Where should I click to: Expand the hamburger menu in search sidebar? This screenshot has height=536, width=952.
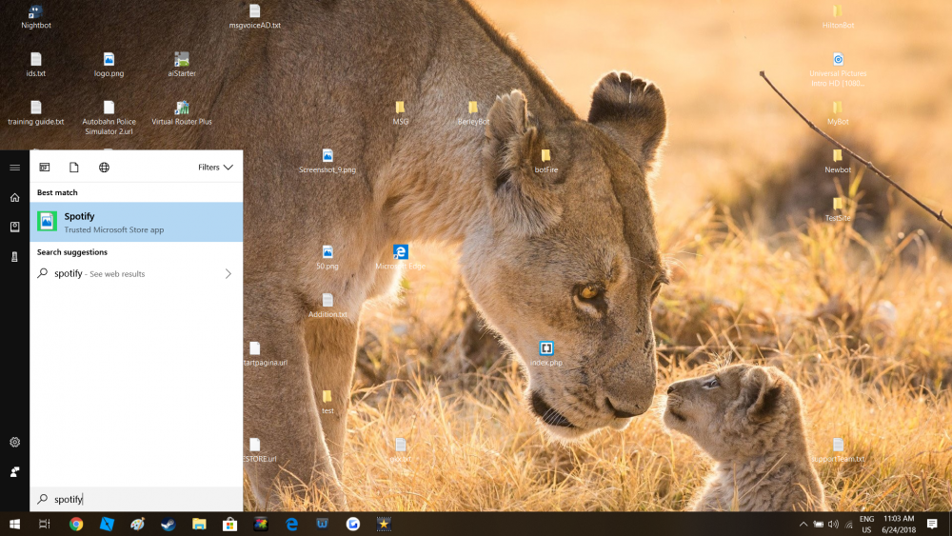coord(14,168)
